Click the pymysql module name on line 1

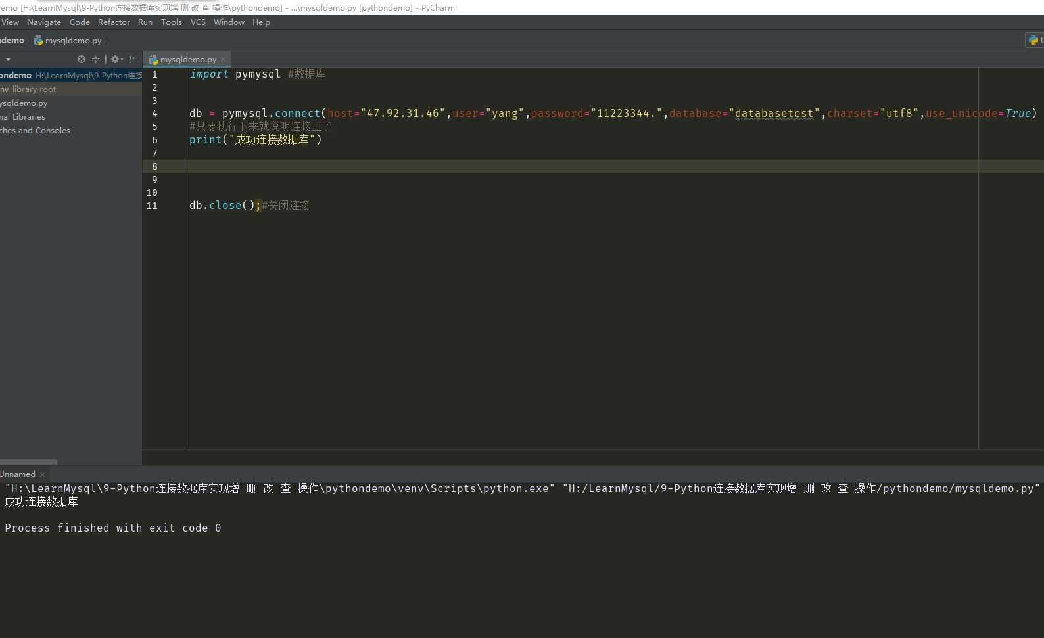(258, 74)
